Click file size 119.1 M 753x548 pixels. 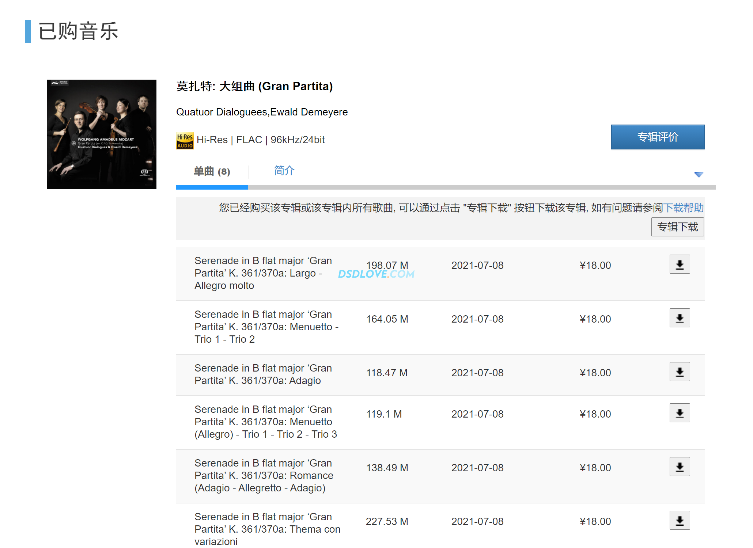click(x=384, y=414)
